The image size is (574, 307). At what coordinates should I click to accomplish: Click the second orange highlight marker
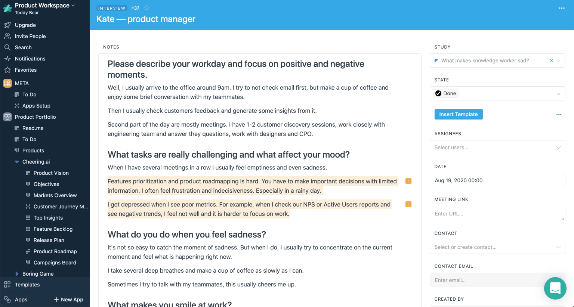408,204
